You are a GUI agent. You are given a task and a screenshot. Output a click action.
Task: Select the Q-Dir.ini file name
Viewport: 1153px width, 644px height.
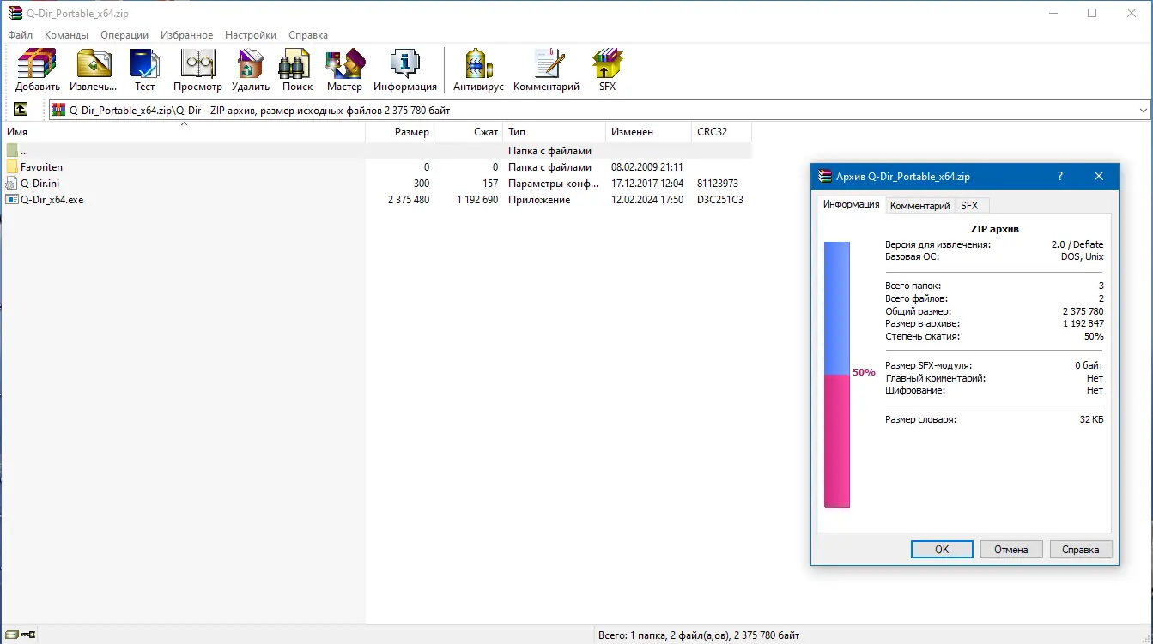[x=39, y=184]
